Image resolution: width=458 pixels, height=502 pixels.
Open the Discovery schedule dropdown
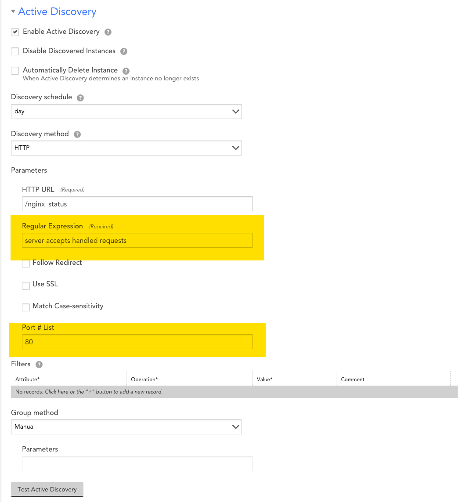click(x=126, y=112)
